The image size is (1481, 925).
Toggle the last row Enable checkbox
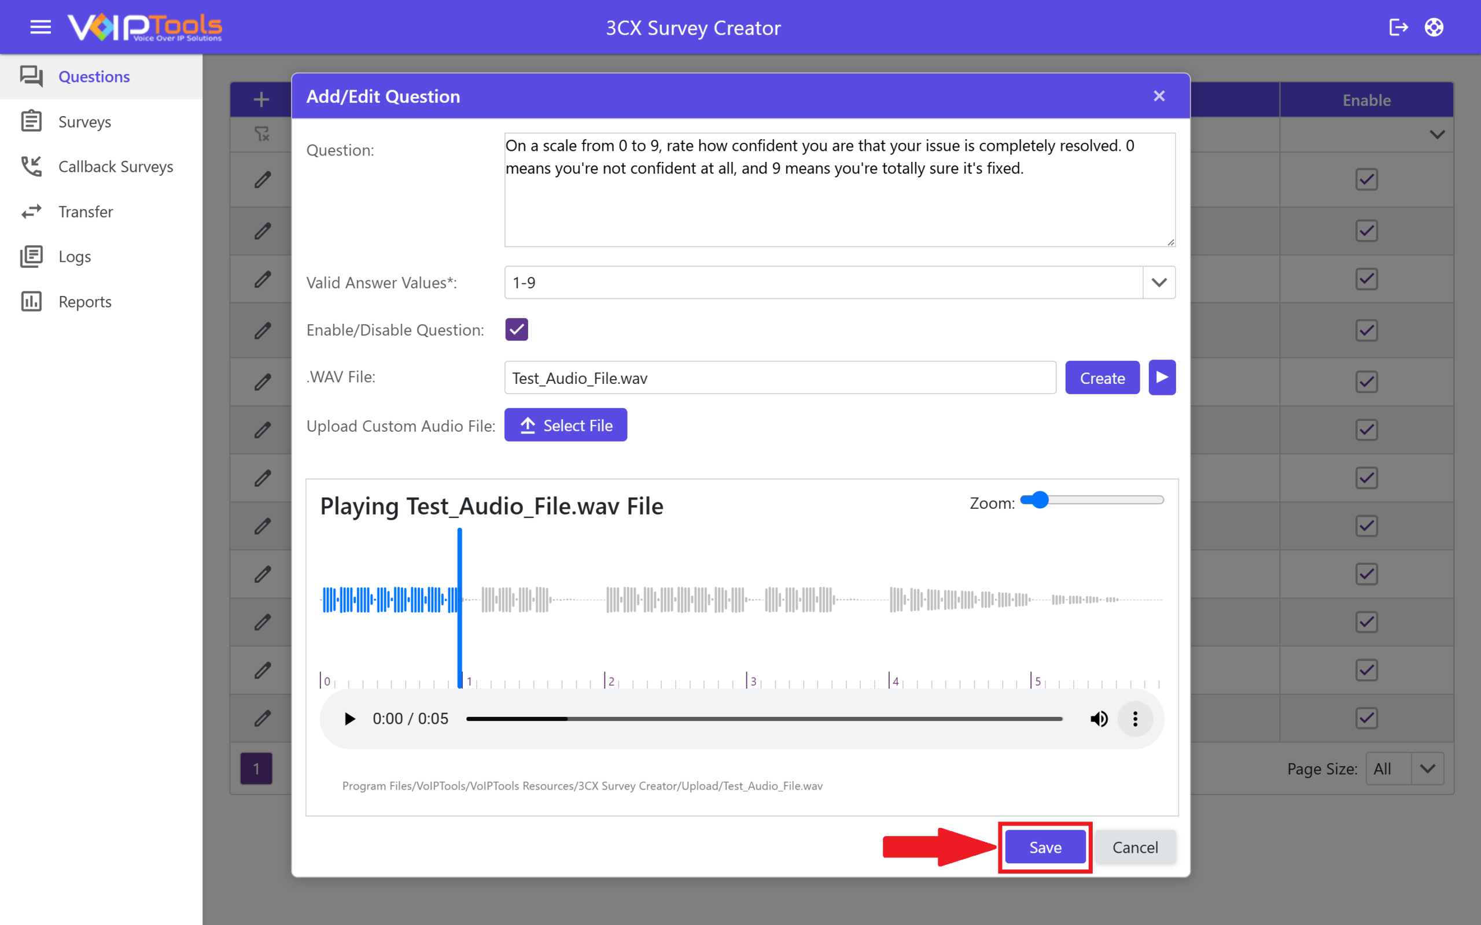pyautogui.click(x=1366, y=718)
